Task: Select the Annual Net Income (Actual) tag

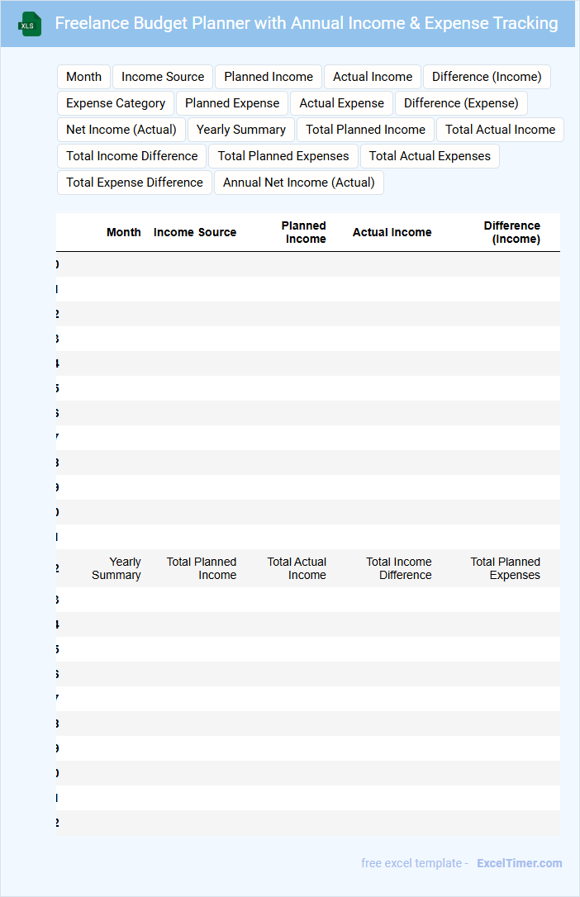Action: (298, 182)
